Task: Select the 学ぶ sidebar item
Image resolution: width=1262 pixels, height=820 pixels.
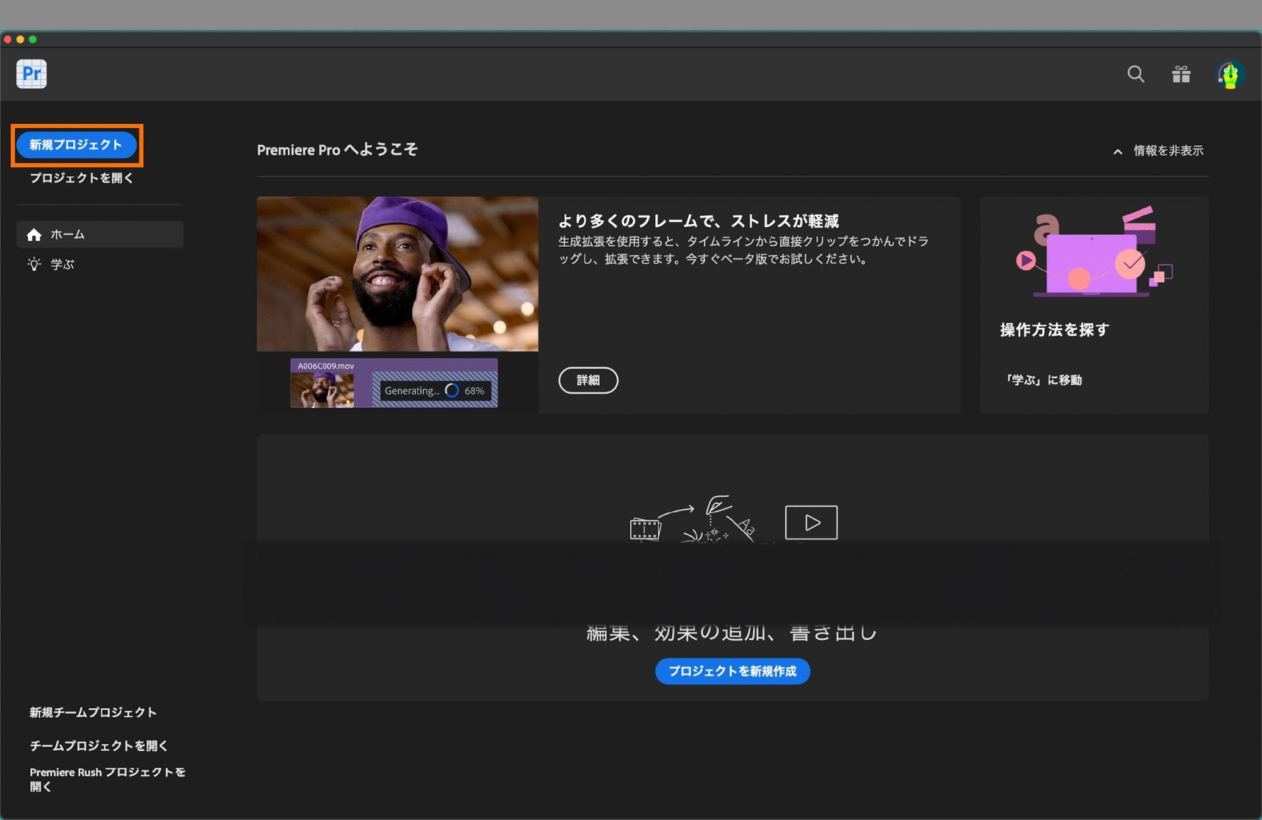Action: (x=62, y=264)
